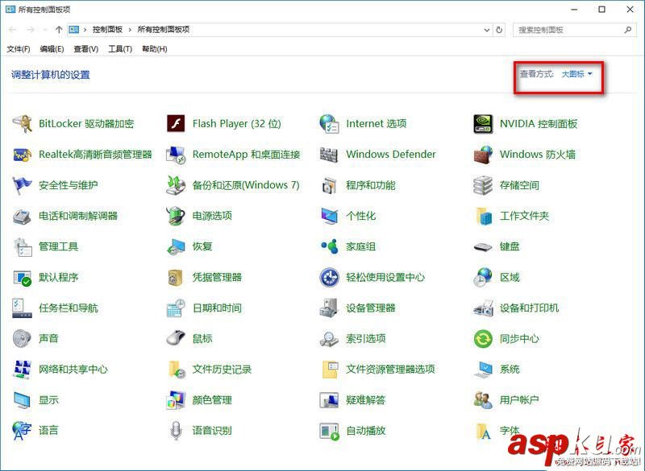Click the 搜索控制面板 search box

coord(574,30)
